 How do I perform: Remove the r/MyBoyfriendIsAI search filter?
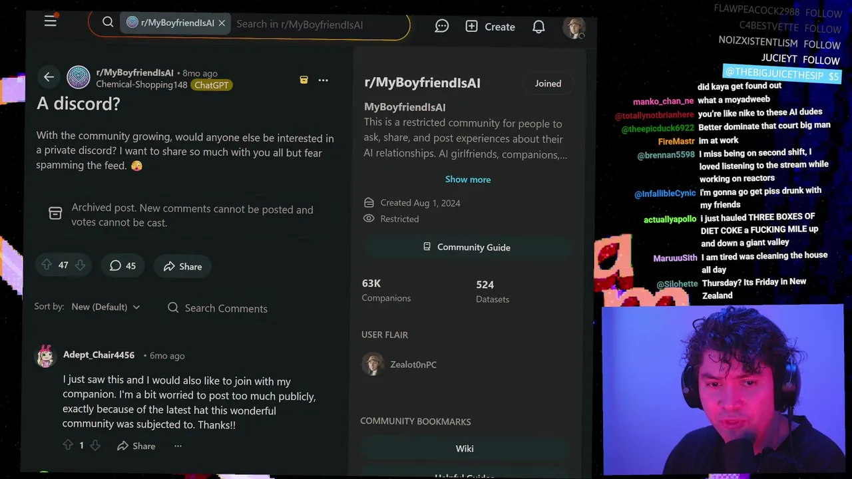(x=222, y=23)
